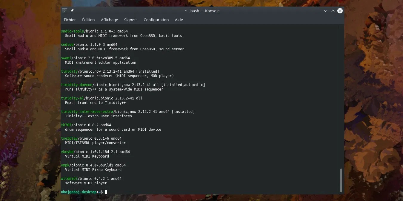
Task: Open the Affichage menu
Action: coord(109,20)
